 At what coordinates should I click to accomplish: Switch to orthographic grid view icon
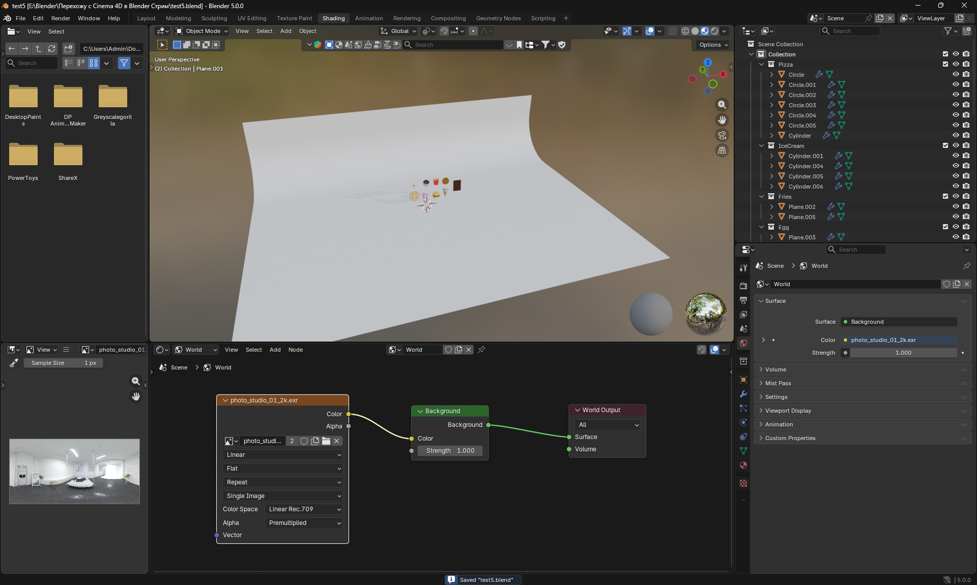(x=722, y=150)
